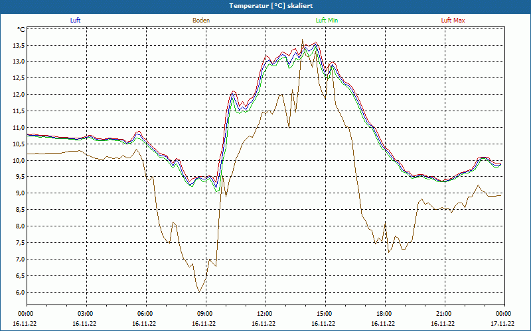This screenshot has width=531, height=331.
Task: Click the '15:00' time axis label
Action: click(325, 314)
